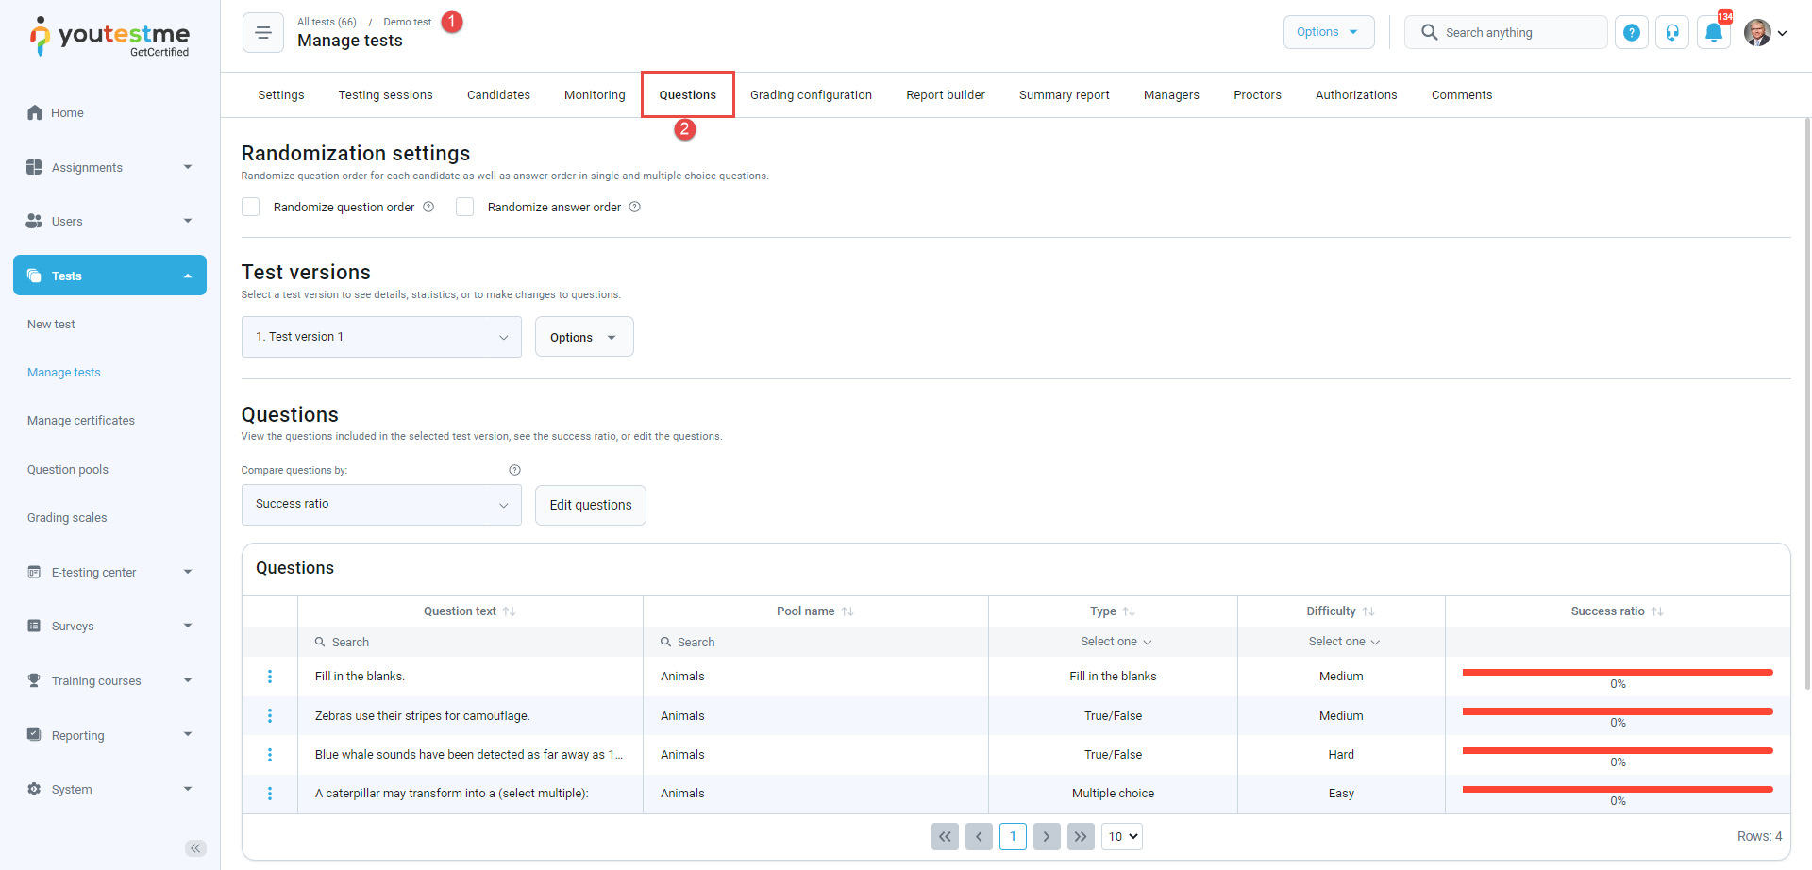Sort by Question text column

510,611
